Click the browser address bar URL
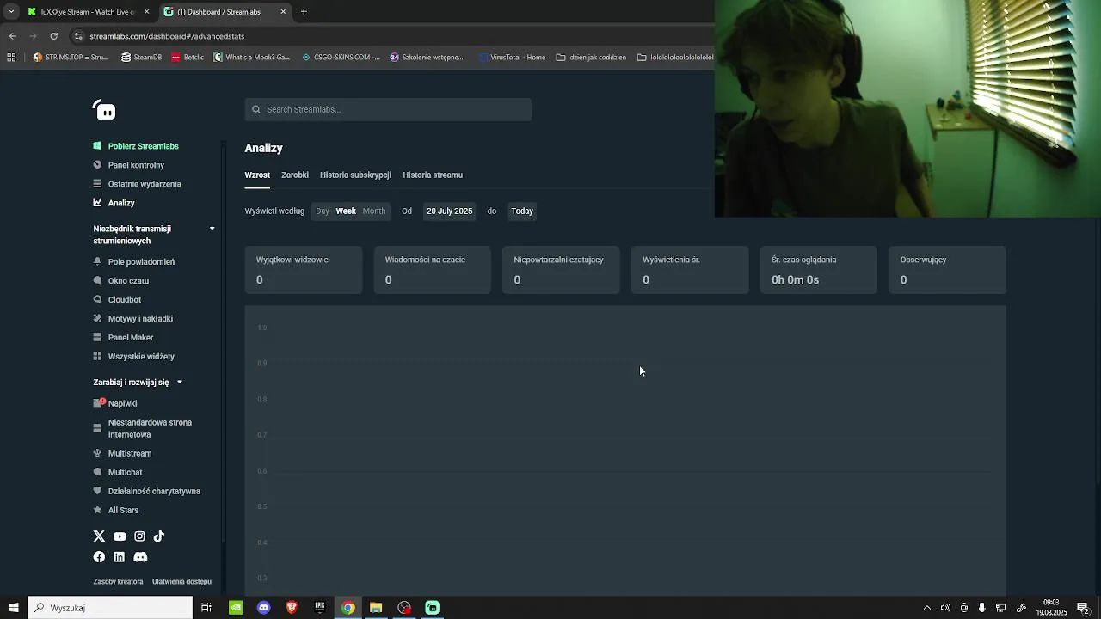The height and width of the screenshot is (619, 1101). coord(167,36)
